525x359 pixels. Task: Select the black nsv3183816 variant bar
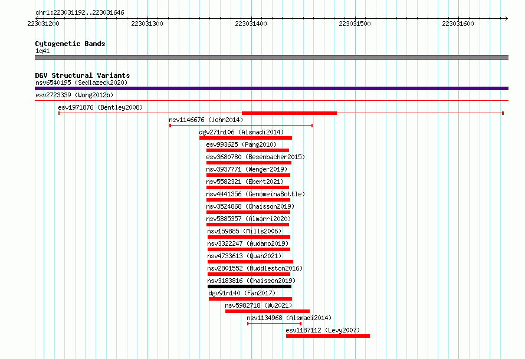click(x=250, y=286)
